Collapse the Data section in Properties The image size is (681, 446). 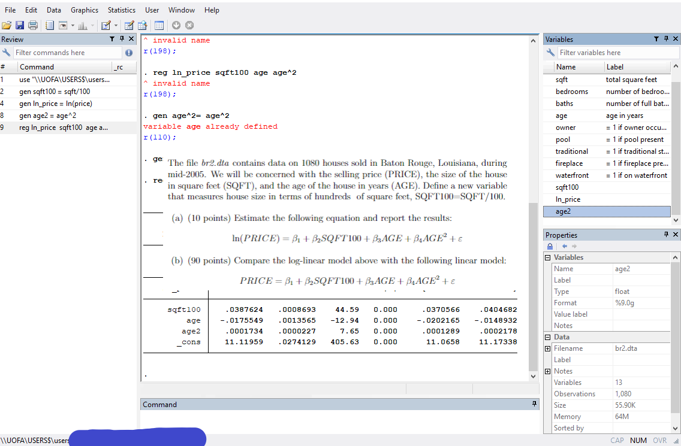pyautogui.click(x=548, y=337)
